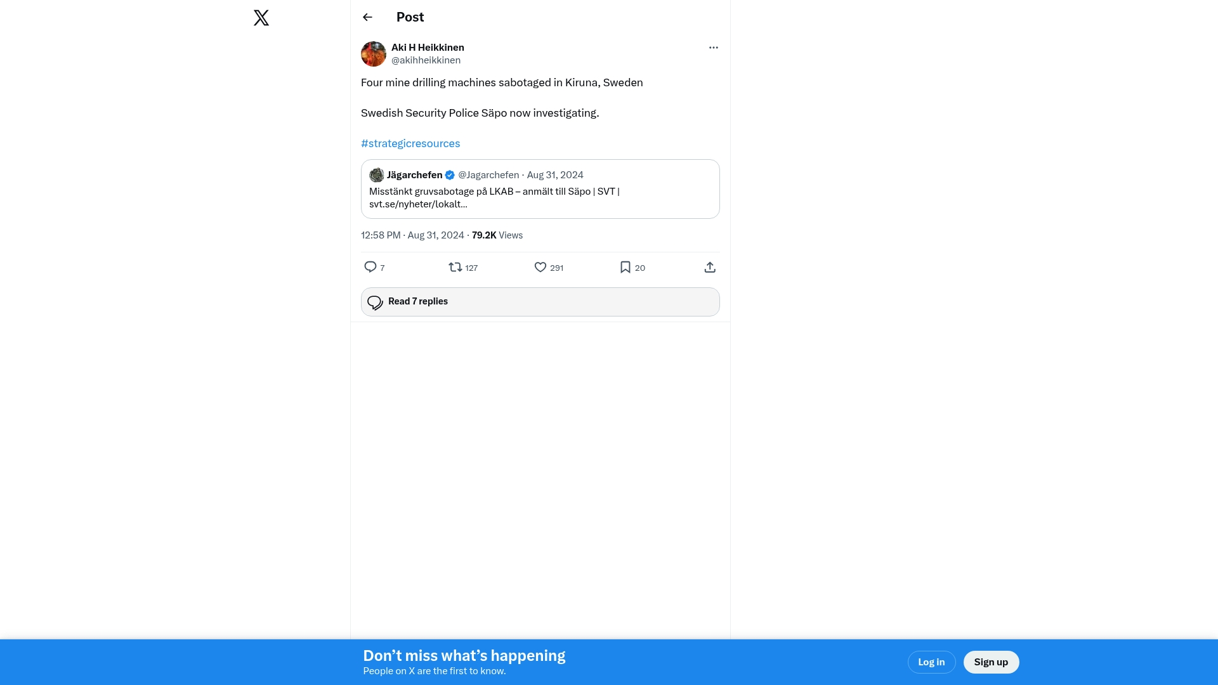Image resolution: width=1218 pixels, height=685 pixels.
Task: Open the #strategicresources hashtag
Action: coord(410,143)
